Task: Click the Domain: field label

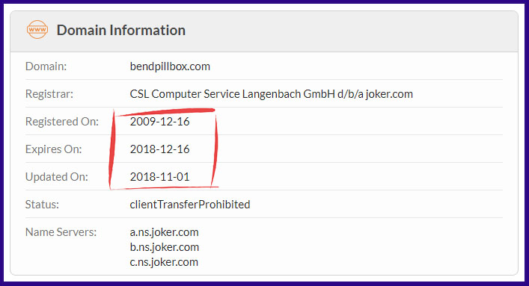Action: [46, 66]
